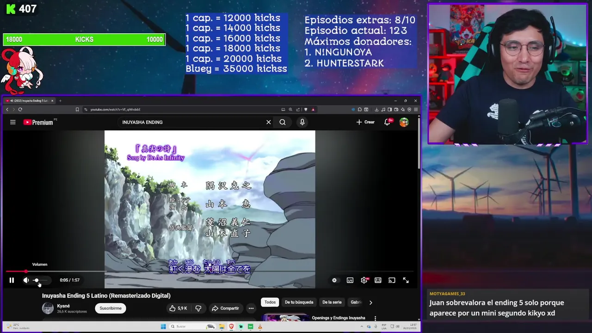592x333 pixels.
Task: Open the weather widget on taskbar
Action: coord(18,327)
